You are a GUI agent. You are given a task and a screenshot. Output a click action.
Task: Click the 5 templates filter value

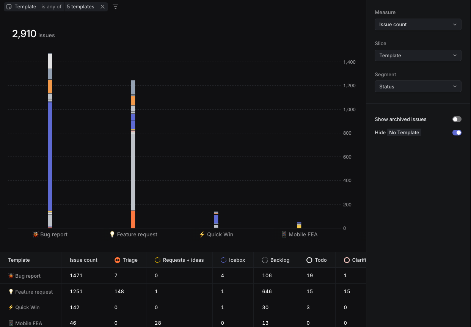tap(80, 6)
